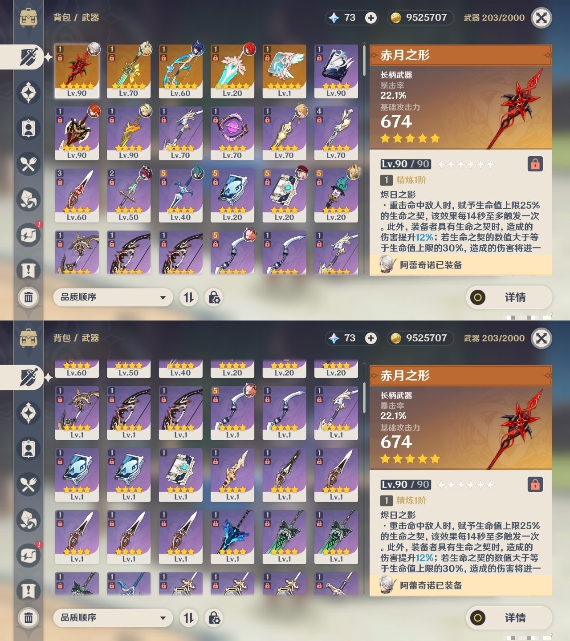
Task: Toggle ascending/descending sort arrows in lower panel
Action: 189,618
